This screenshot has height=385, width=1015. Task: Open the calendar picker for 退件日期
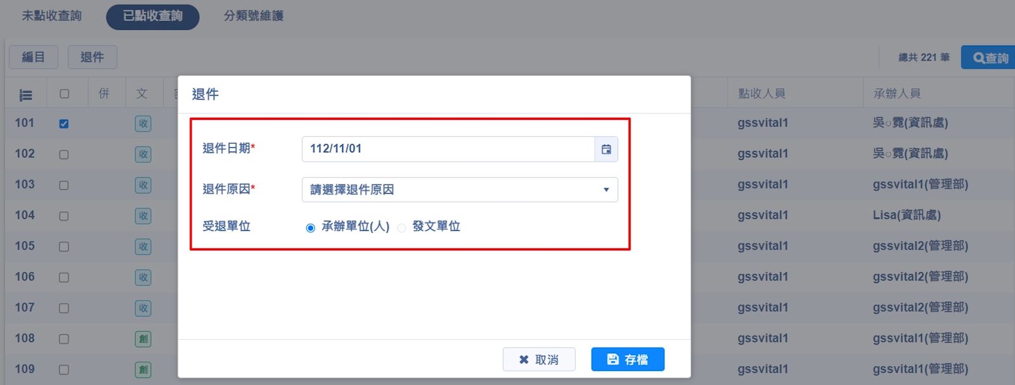point(606,149)
